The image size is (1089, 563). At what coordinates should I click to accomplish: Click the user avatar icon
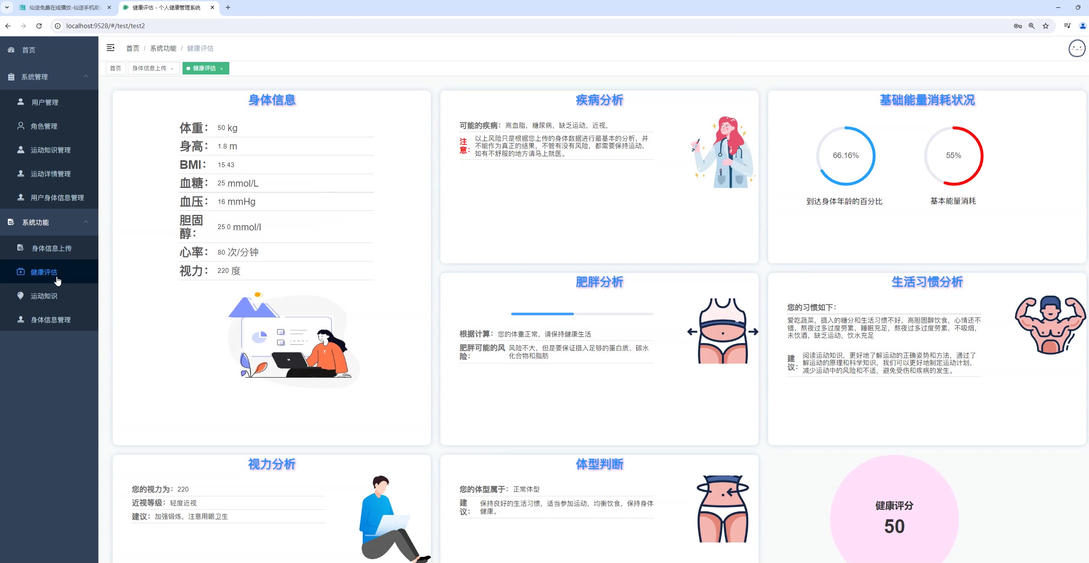point(1077,49)
